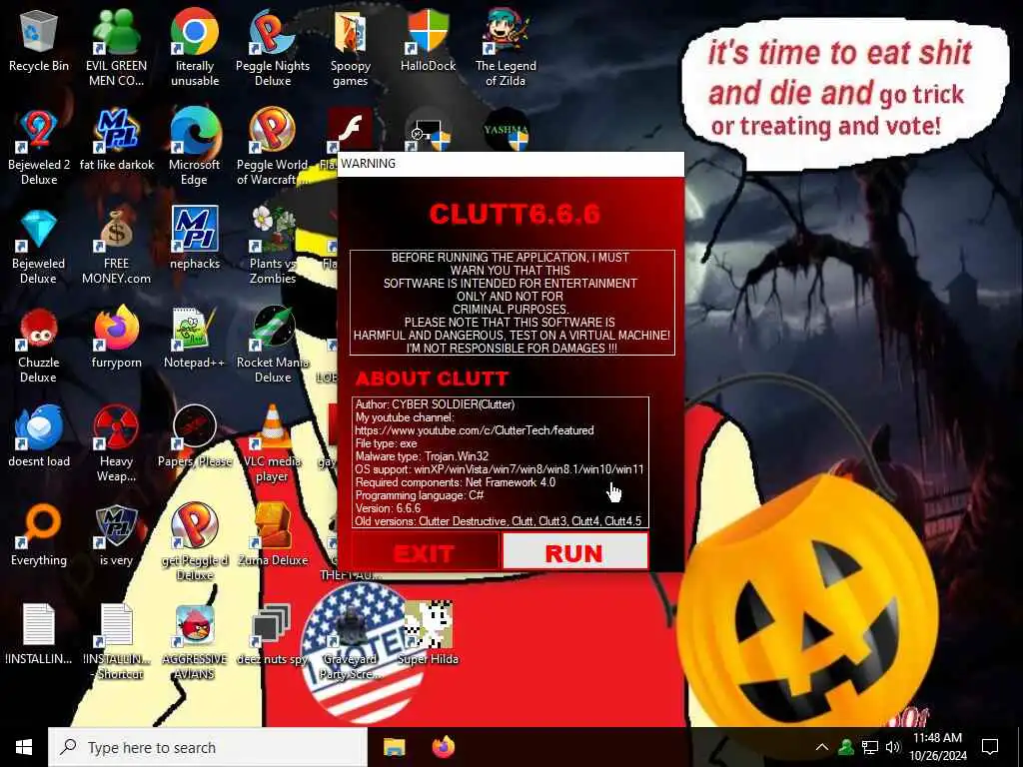Open Firefox from the taskbar
The height and width of the screenshot is (767, 1023).
point(444,747)
